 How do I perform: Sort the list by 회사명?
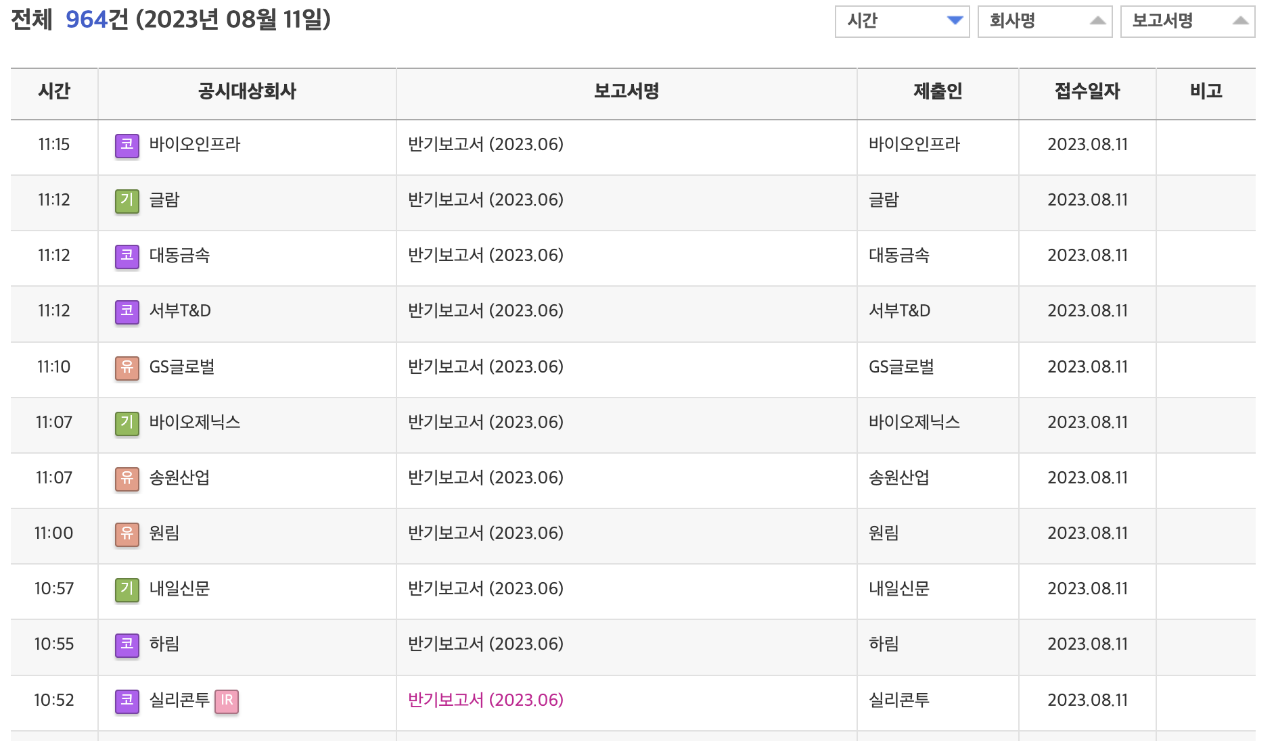click(x=1045, y=21)
